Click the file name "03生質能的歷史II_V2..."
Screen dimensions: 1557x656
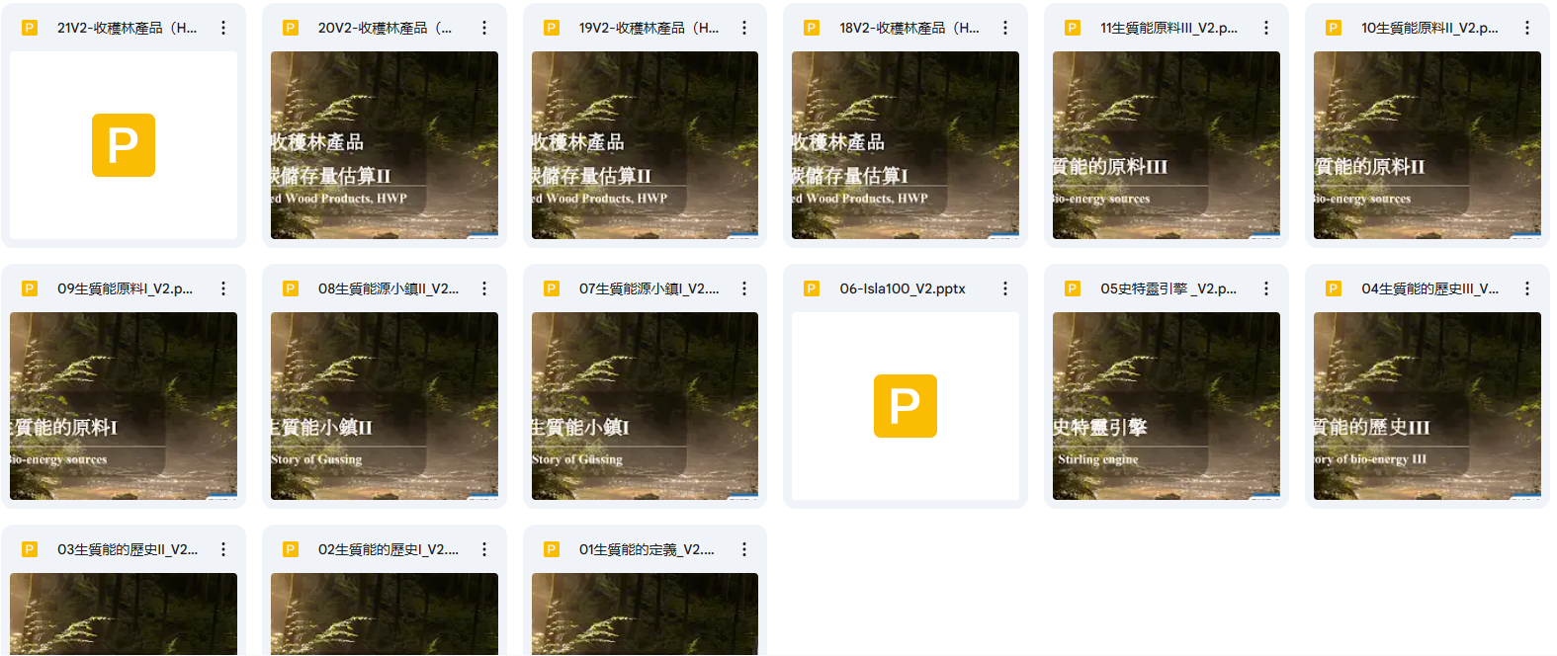(128, 549)
